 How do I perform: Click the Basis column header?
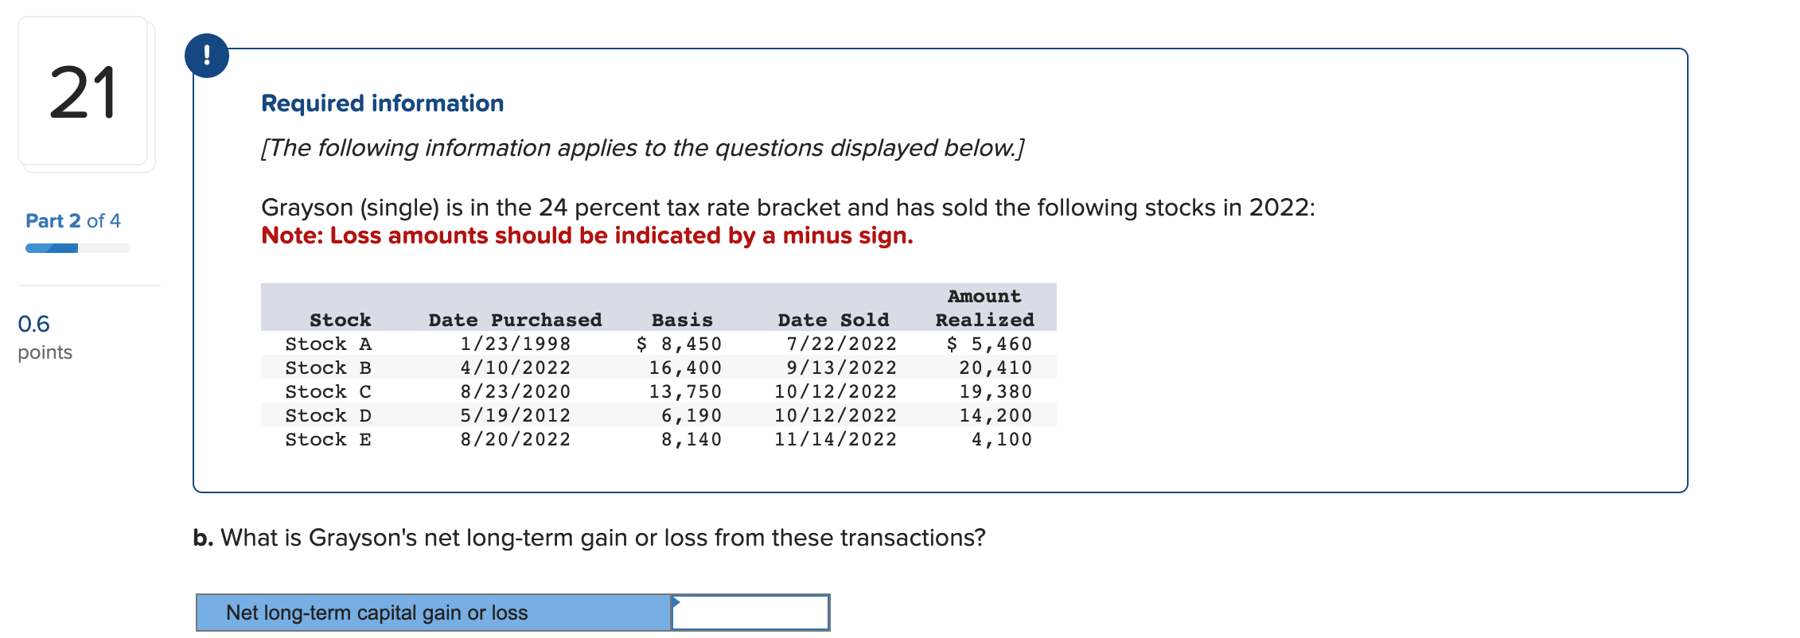click(682, 320)
